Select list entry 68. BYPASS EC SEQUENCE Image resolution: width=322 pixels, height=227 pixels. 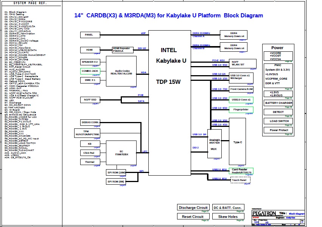point(20,114)
